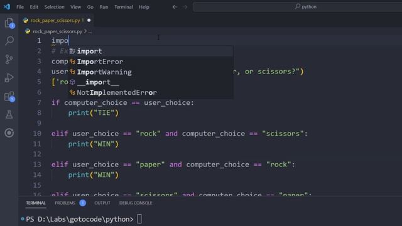The image size is (402, 226).
Task: Open the Explorer view in activity bar
Action: 9,23
